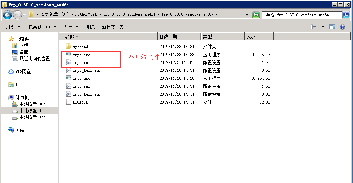The width and height of the screenshot is (353, 183).
Task: Expand the address bar previous locations dropdown
Action: pos(247,14)
